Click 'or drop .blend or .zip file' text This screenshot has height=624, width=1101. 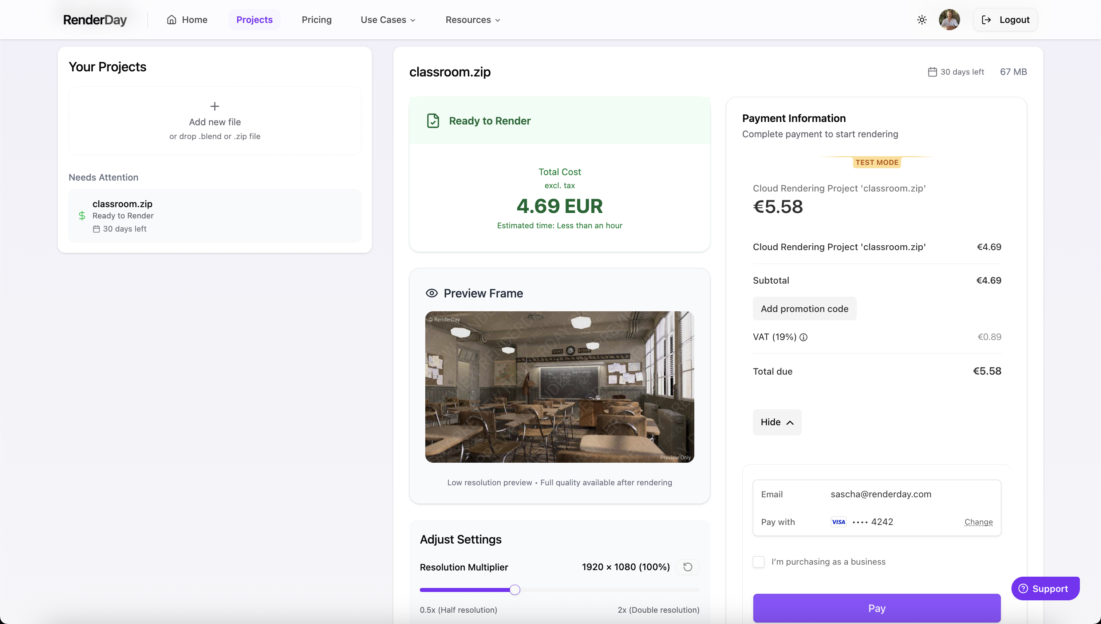(x=215, y=136)
